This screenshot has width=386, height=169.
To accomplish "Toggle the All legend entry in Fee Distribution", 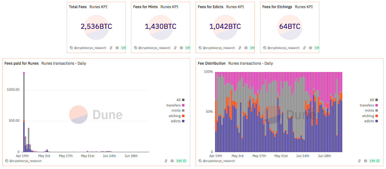I will pos(374,100).
